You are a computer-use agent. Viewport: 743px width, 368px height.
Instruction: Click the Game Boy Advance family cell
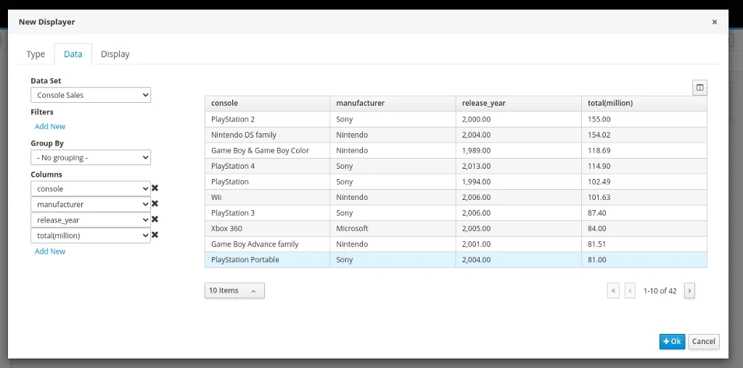(x=267, y=244)
